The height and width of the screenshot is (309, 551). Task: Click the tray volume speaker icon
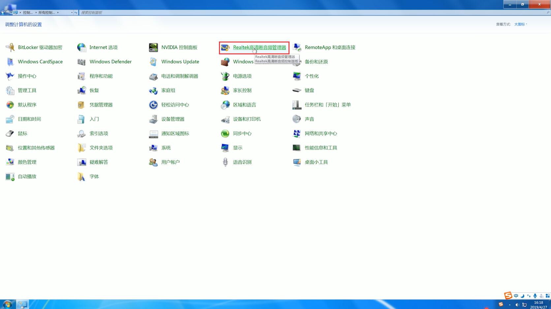pyautogui.click(x=517, y=305)
